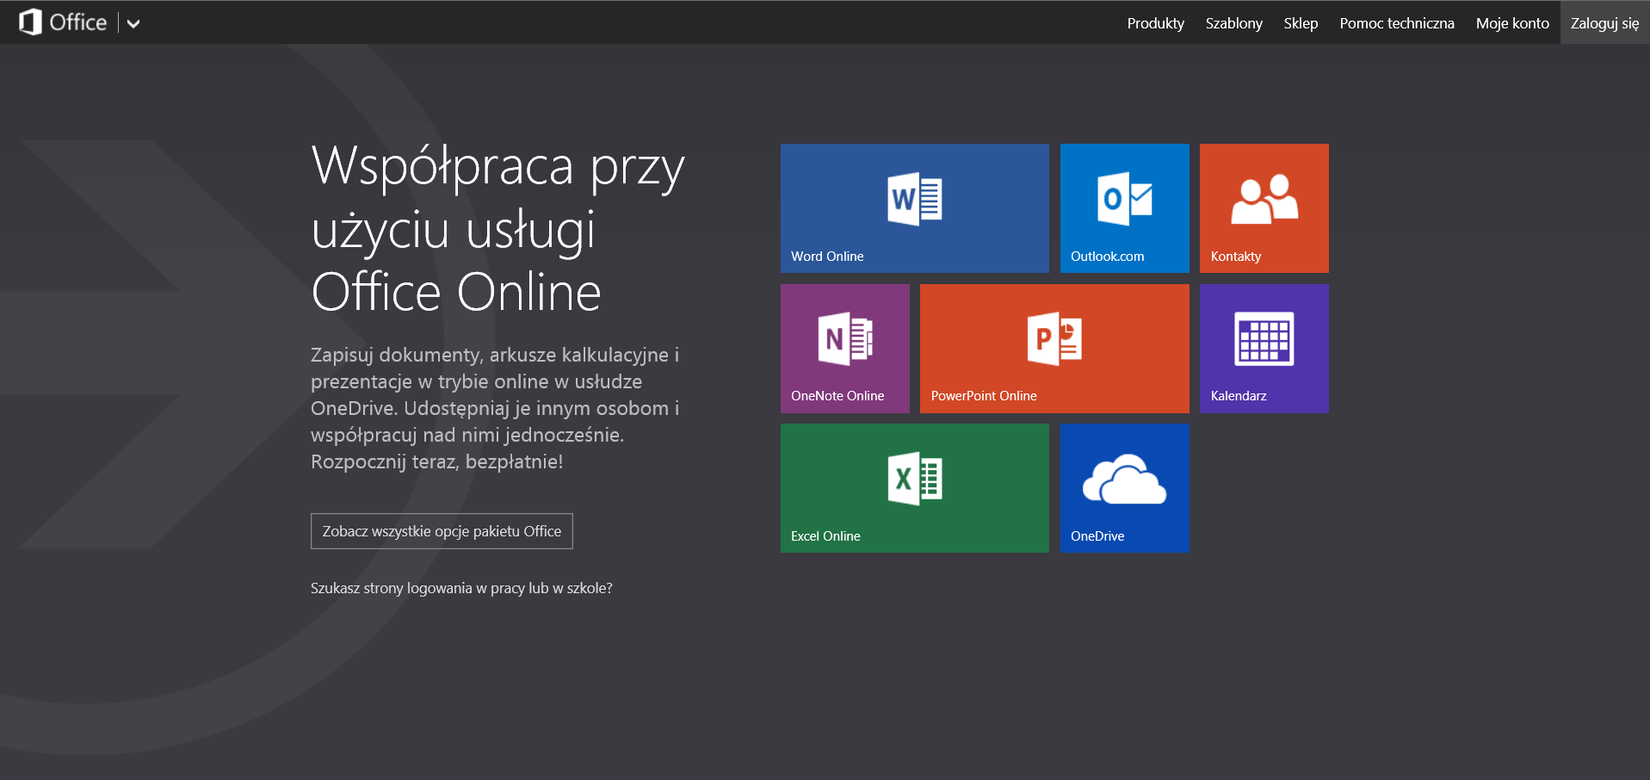The image size is (1650, 780).
Task: Click the Zaloguj się sign-in button
Action: tap(1604, 23)
